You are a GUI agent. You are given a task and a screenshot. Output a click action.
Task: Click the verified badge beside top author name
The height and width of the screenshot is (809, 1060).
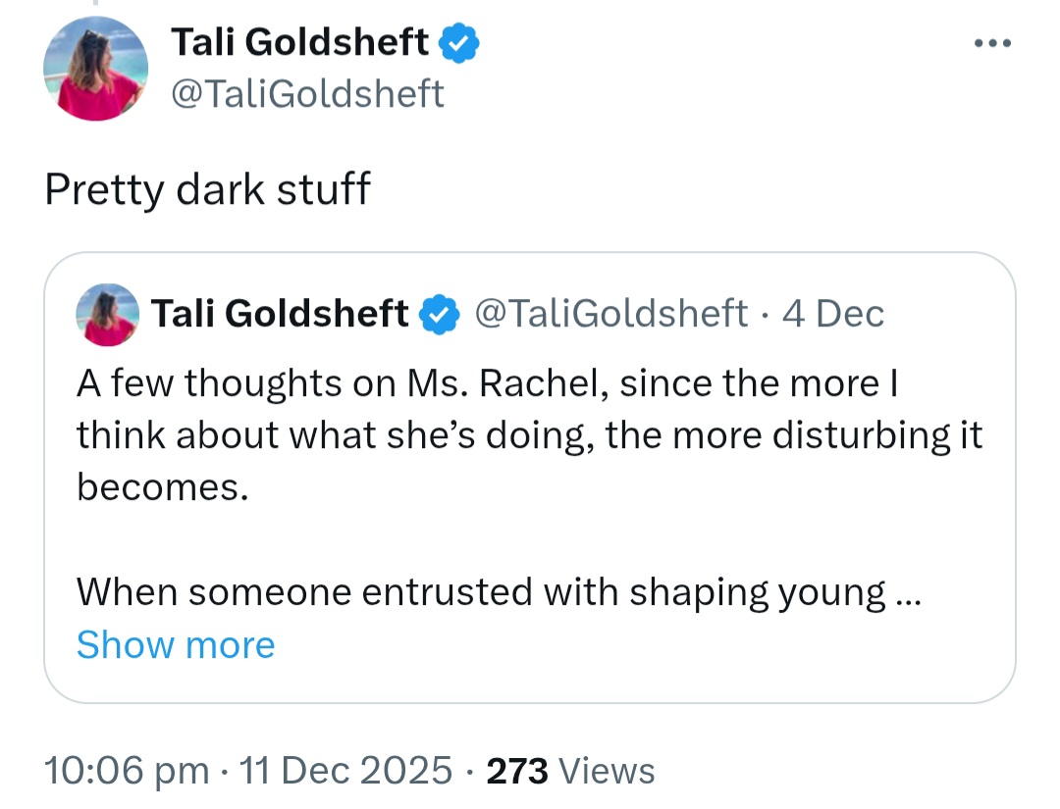(x=459, y=42)
